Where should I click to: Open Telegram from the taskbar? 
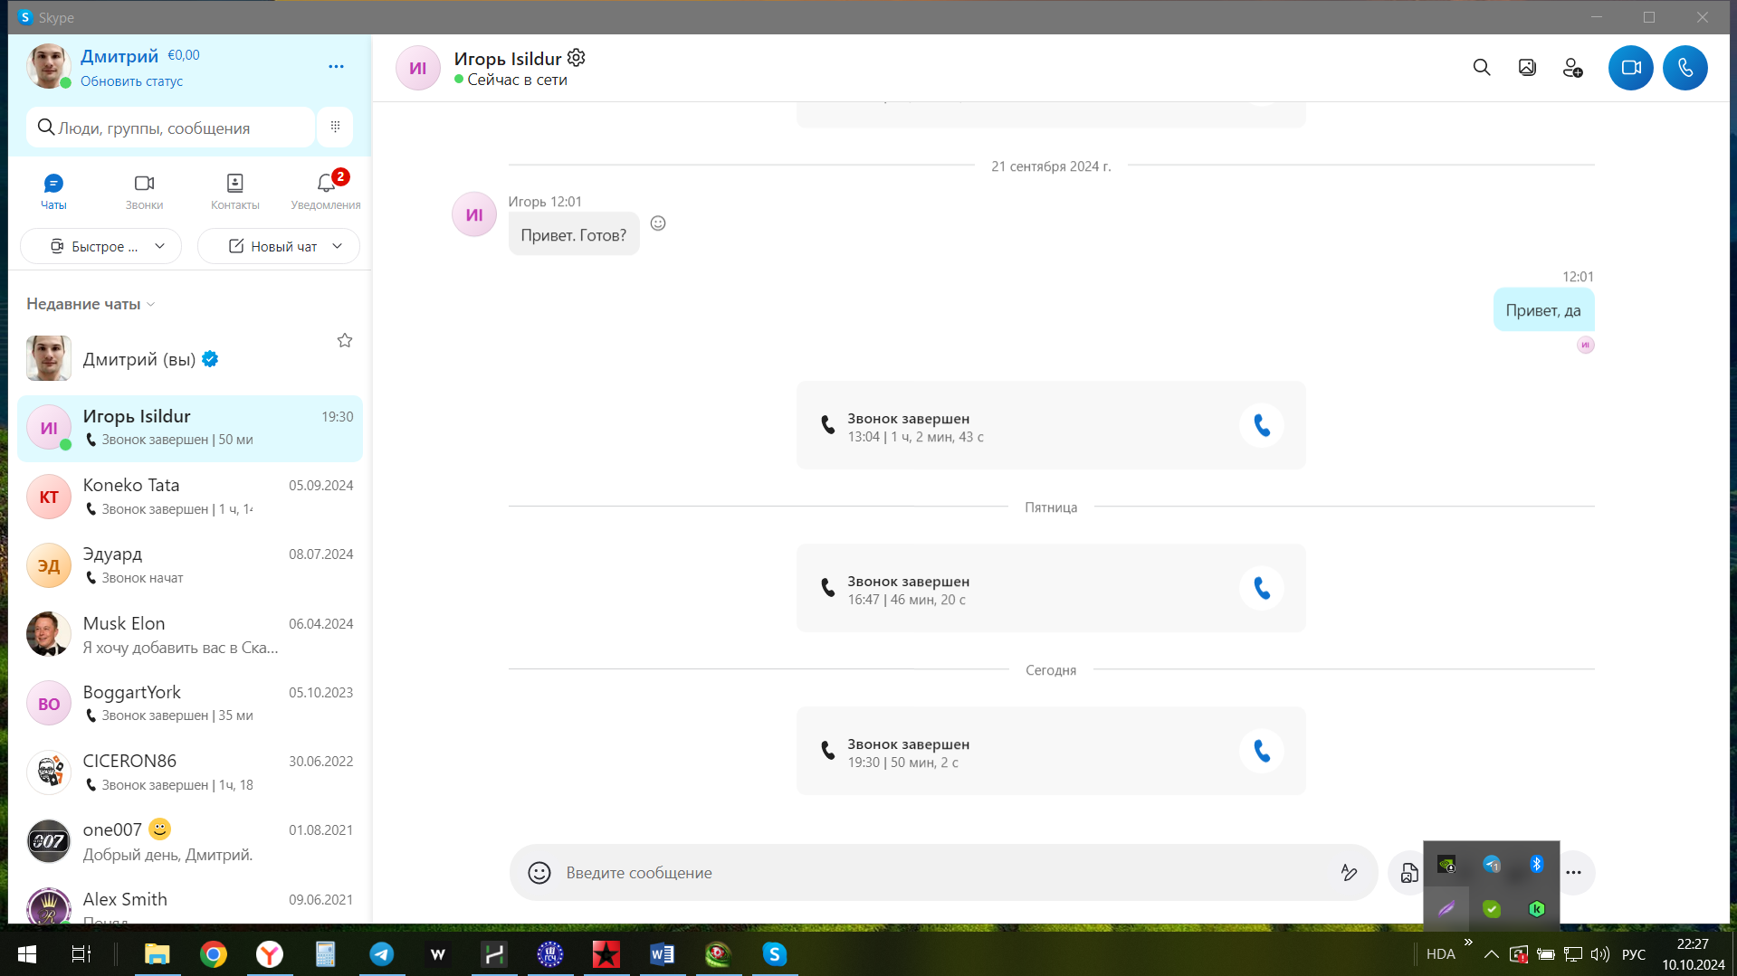click(x=382, y=954)
